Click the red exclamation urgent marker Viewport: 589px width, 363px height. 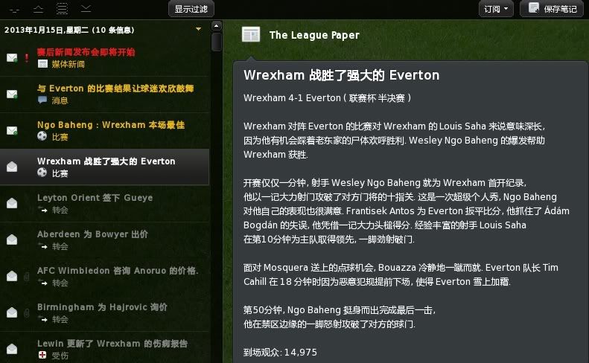27,58
